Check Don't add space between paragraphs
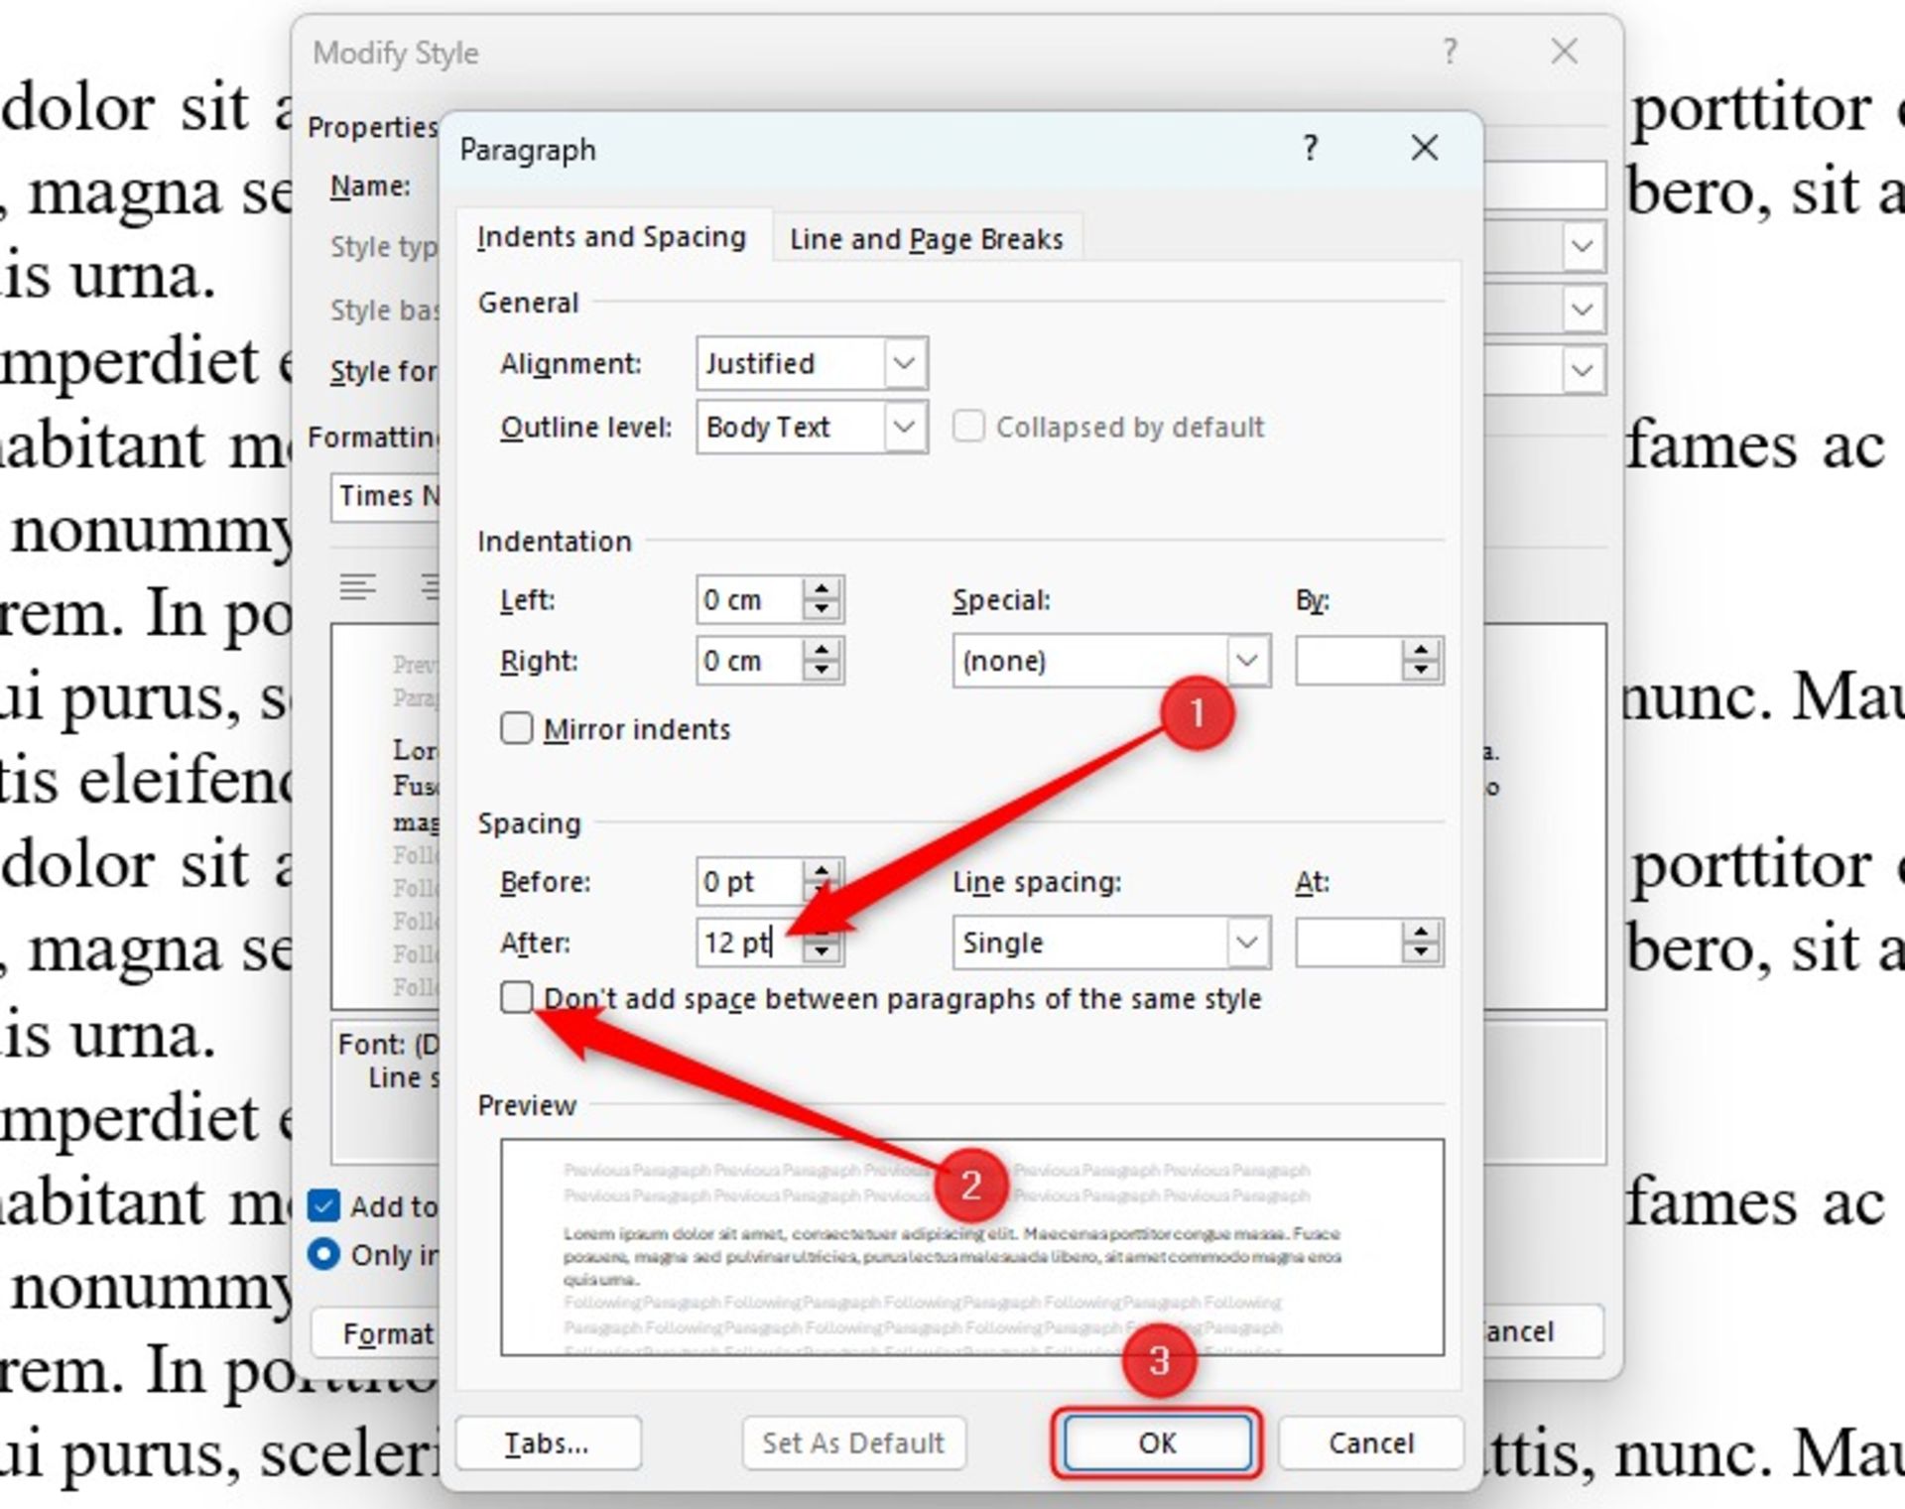Image resolution: width=1905 pixels, height=1509 pixels. pyautogui.click(x=517, y=997)
